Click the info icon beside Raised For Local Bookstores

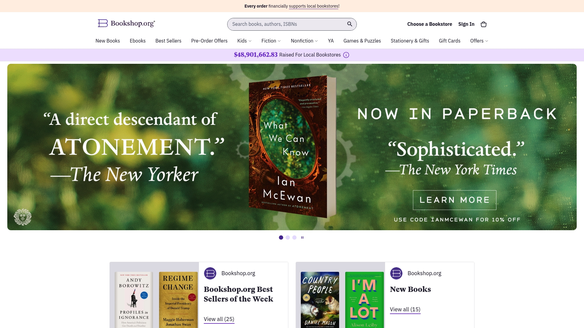click(x=346, y=55)
